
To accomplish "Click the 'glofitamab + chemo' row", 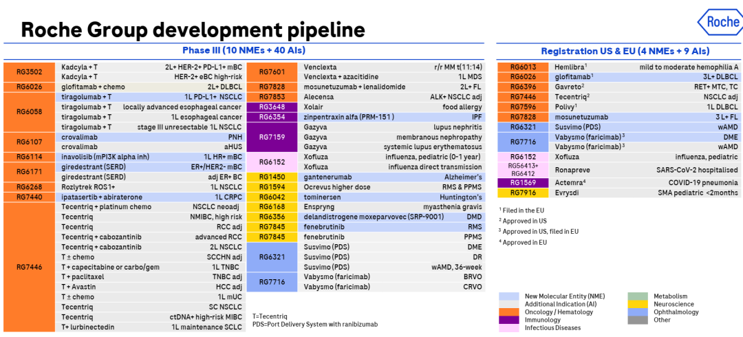I will (151, 87).
